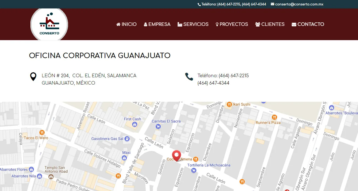Click the Gasolinera Gas Sal fuel icon
The height and width of the screenshot is (191, 358).
point(127,139)
